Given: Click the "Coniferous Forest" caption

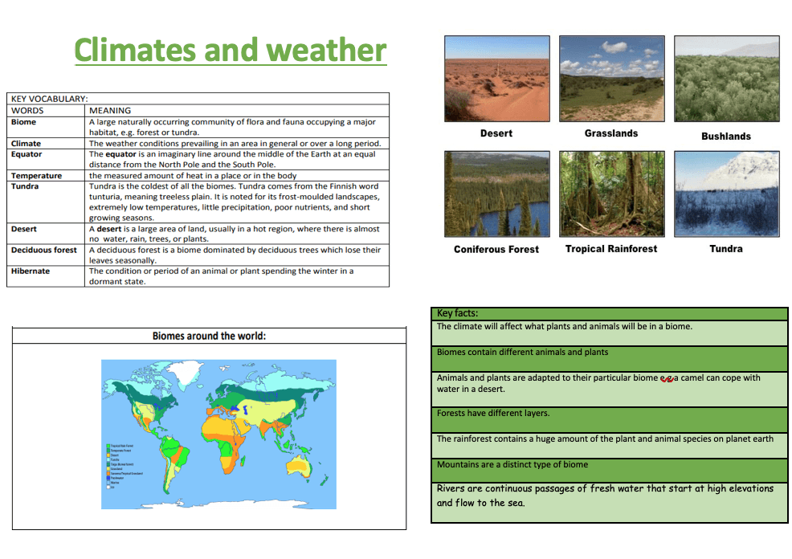Looking at the screenshot, I should coord(496,250).
